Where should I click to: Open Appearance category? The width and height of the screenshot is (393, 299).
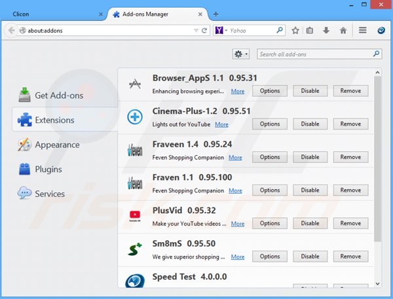(65, 145)
